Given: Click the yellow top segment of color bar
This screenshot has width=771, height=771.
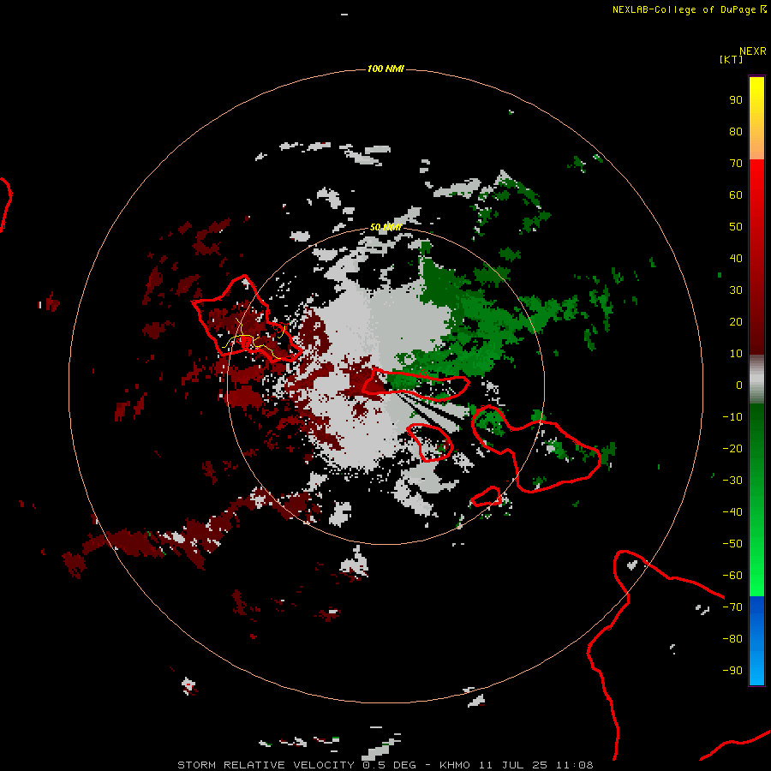Looking at the screenshot, I should (756, 118).
